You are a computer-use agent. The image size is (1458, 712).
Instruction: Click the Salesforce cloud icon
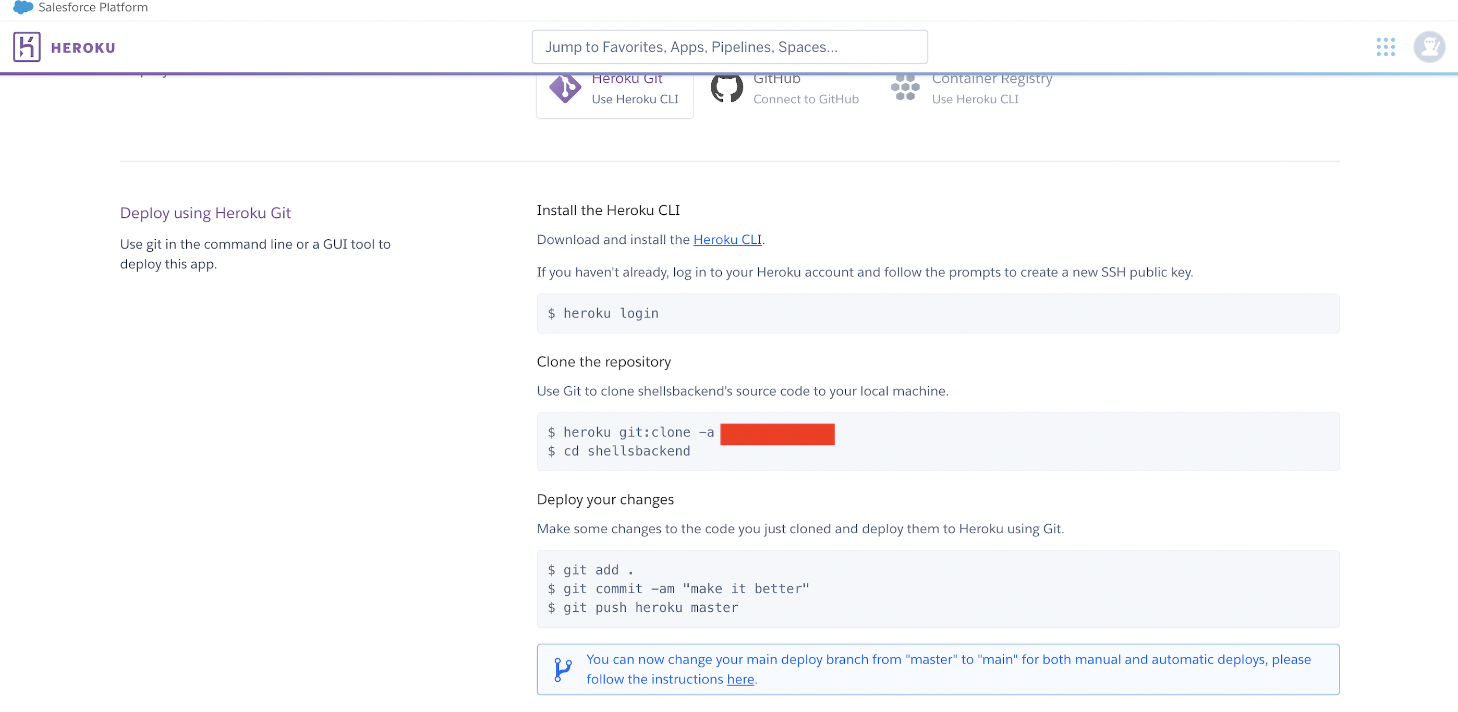[x=22, y=7]
